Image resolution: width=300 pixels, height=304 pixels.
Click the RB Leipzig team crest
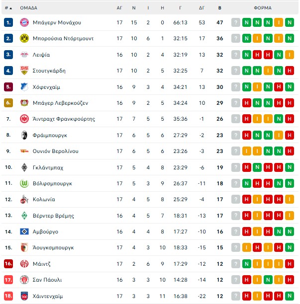point(24,55)
